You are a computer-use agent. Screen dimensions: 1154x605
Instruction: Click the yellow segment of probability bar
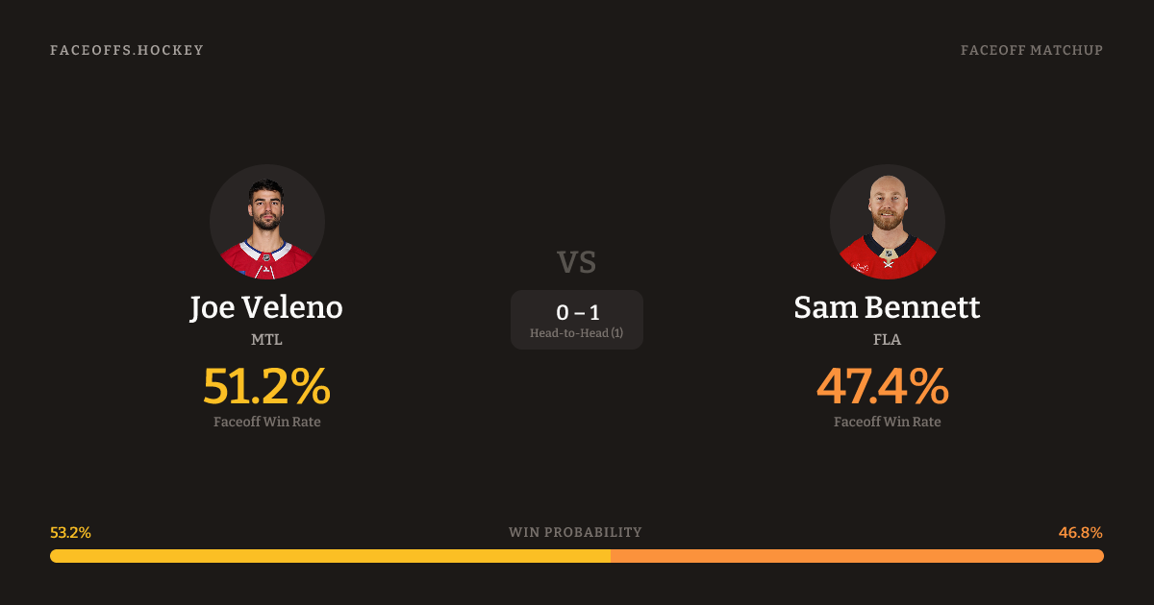pyautogui.click(x=330, y=556)
